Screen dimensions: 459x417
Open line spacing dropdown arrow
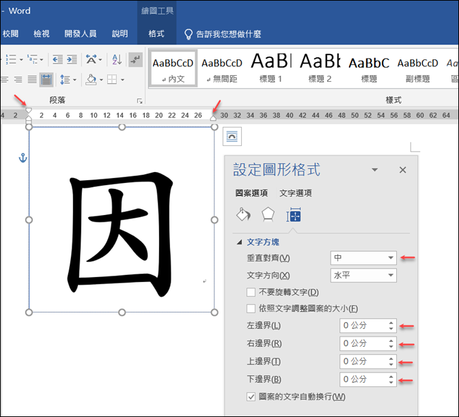[74, 80]
